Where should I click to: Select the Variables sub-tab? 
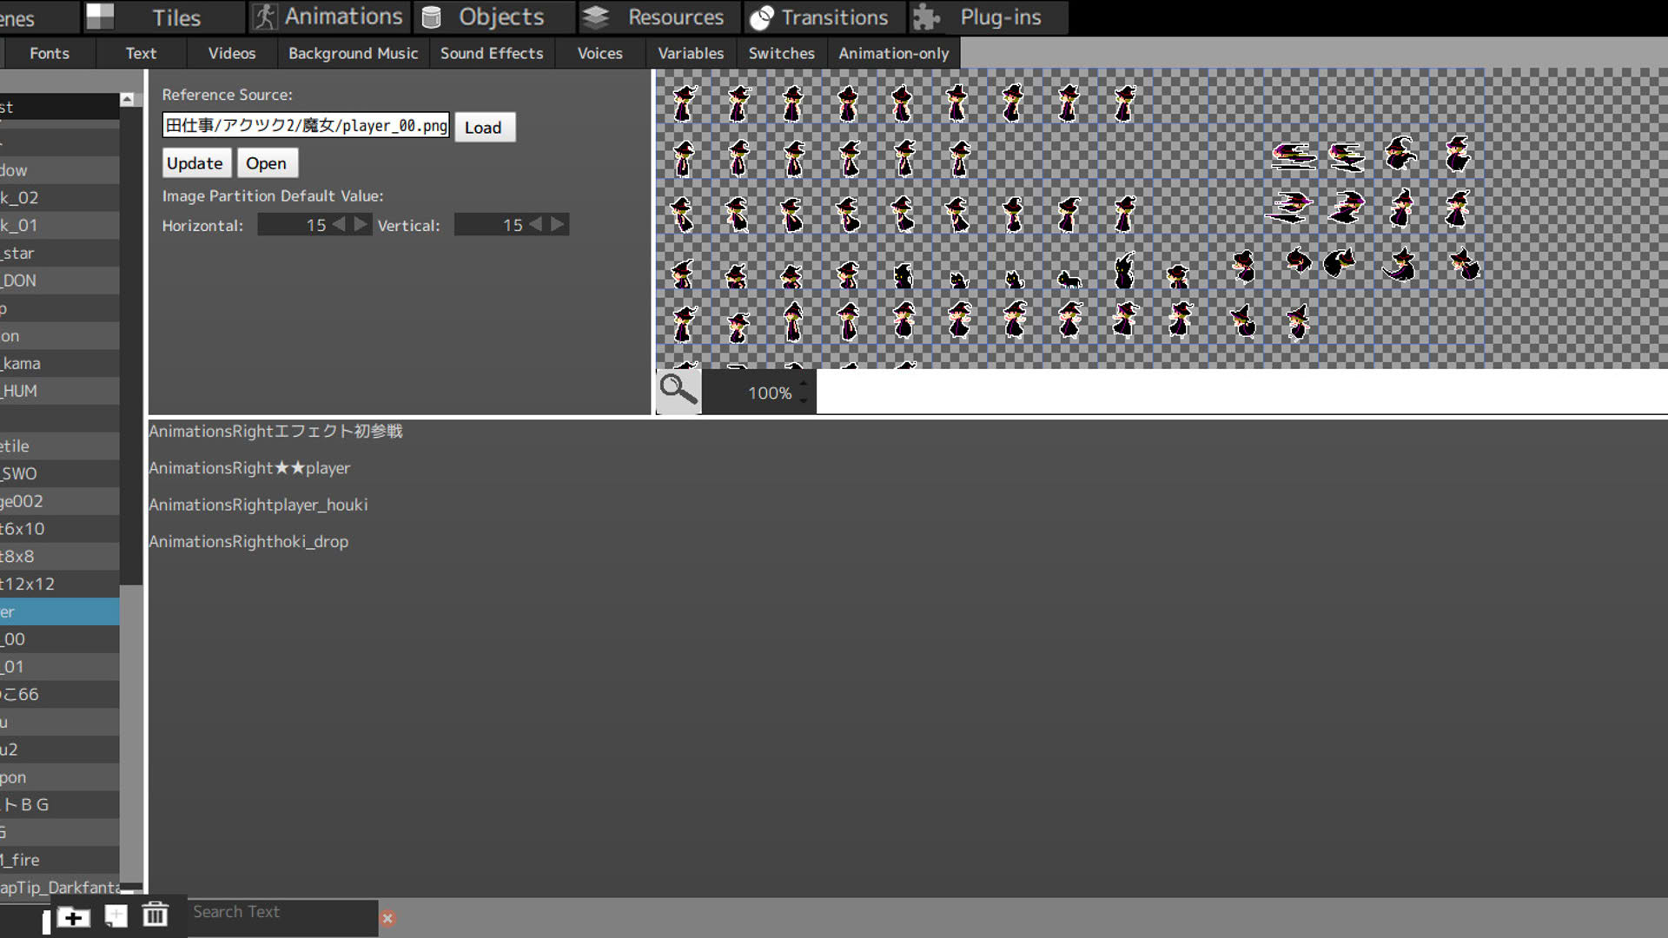(x=691, y=53)
